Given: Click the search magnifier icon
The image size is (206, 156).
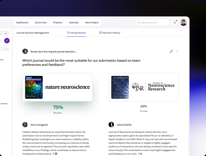Looking at the screenshot, I should pyautogui.click(x=139, y=22).
